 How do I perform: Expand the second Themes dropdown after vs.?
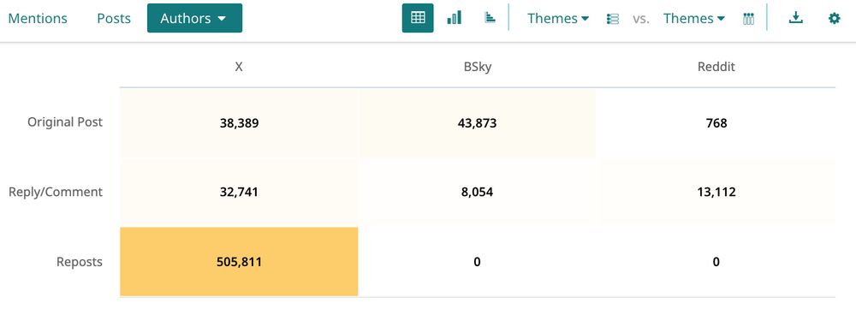point(694,19)
